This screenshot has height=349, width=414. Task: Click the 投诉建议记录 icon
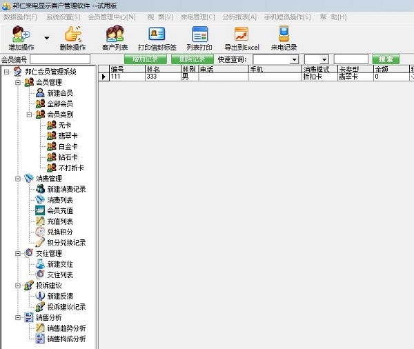(x=40, y=307)
